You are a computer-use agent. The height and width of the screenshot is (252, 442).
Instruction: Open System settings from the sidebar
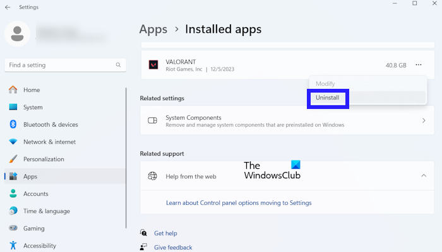point(33,107)
